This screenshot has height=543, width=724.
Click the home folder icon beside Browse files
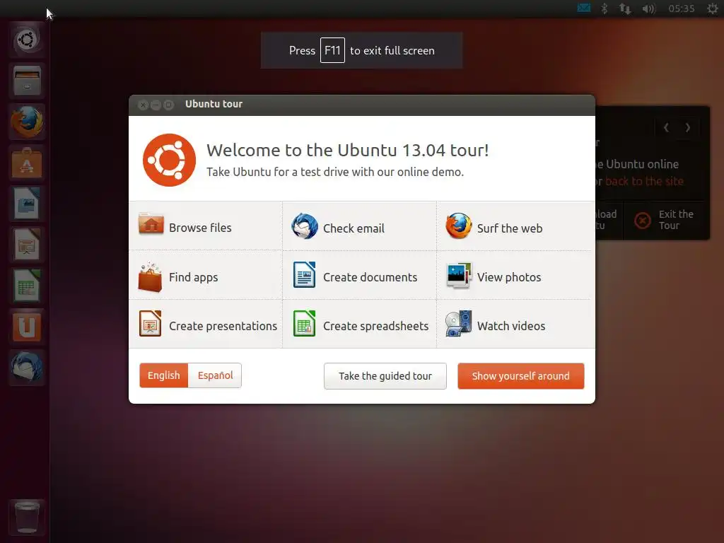[151, 225]
